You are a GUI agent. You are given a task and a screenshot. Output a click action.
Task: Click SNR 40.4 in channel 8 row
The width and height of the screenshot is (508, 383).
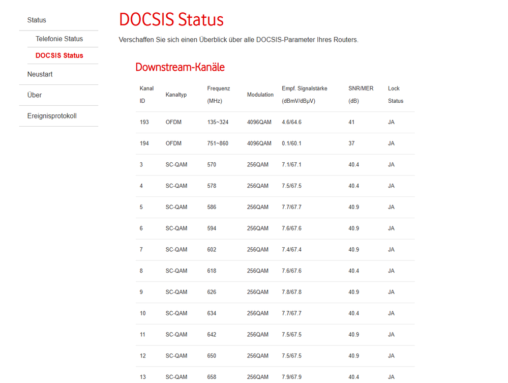coord(353,271)
